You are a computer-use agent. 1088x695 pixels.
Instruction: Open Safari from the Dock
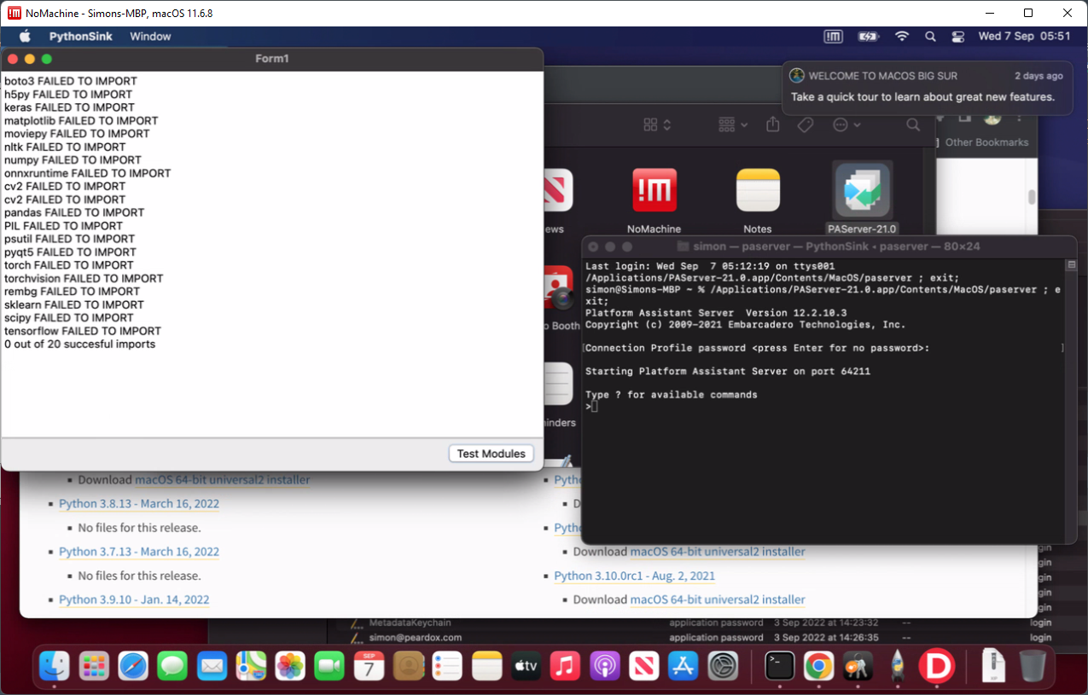(133, 665)
